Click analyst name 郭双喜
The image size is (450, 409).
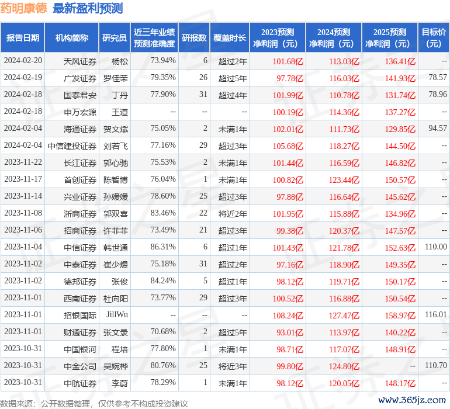[116, 213]
